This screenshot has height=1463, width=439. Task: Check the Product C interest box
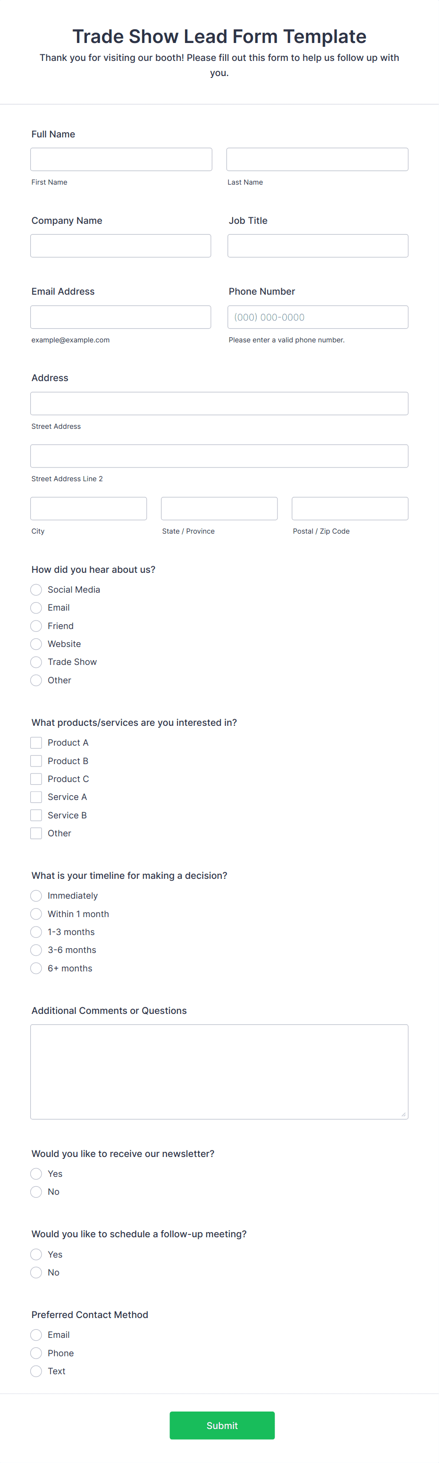(36, 779)
